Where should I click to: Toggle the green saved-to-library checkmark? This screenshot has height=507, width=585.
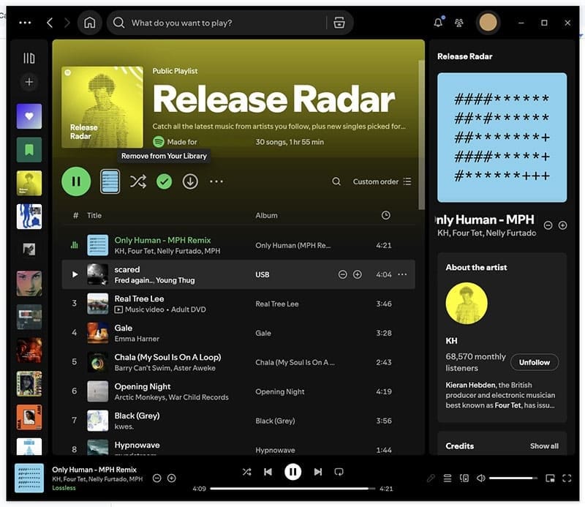pos(164,181)
